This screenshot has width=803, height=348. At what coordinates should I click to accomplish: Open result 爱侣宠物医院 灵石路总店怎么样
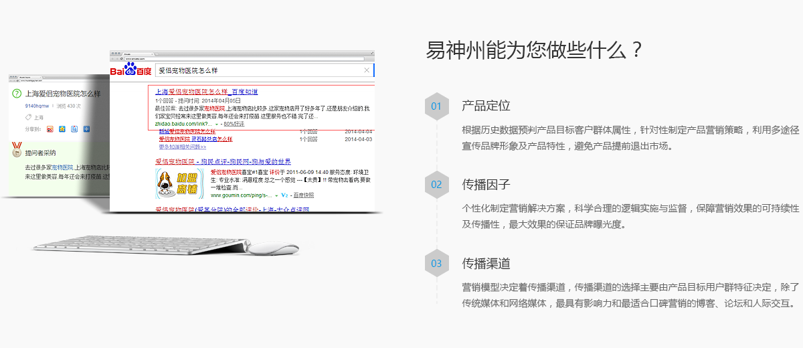coord(195,139)
